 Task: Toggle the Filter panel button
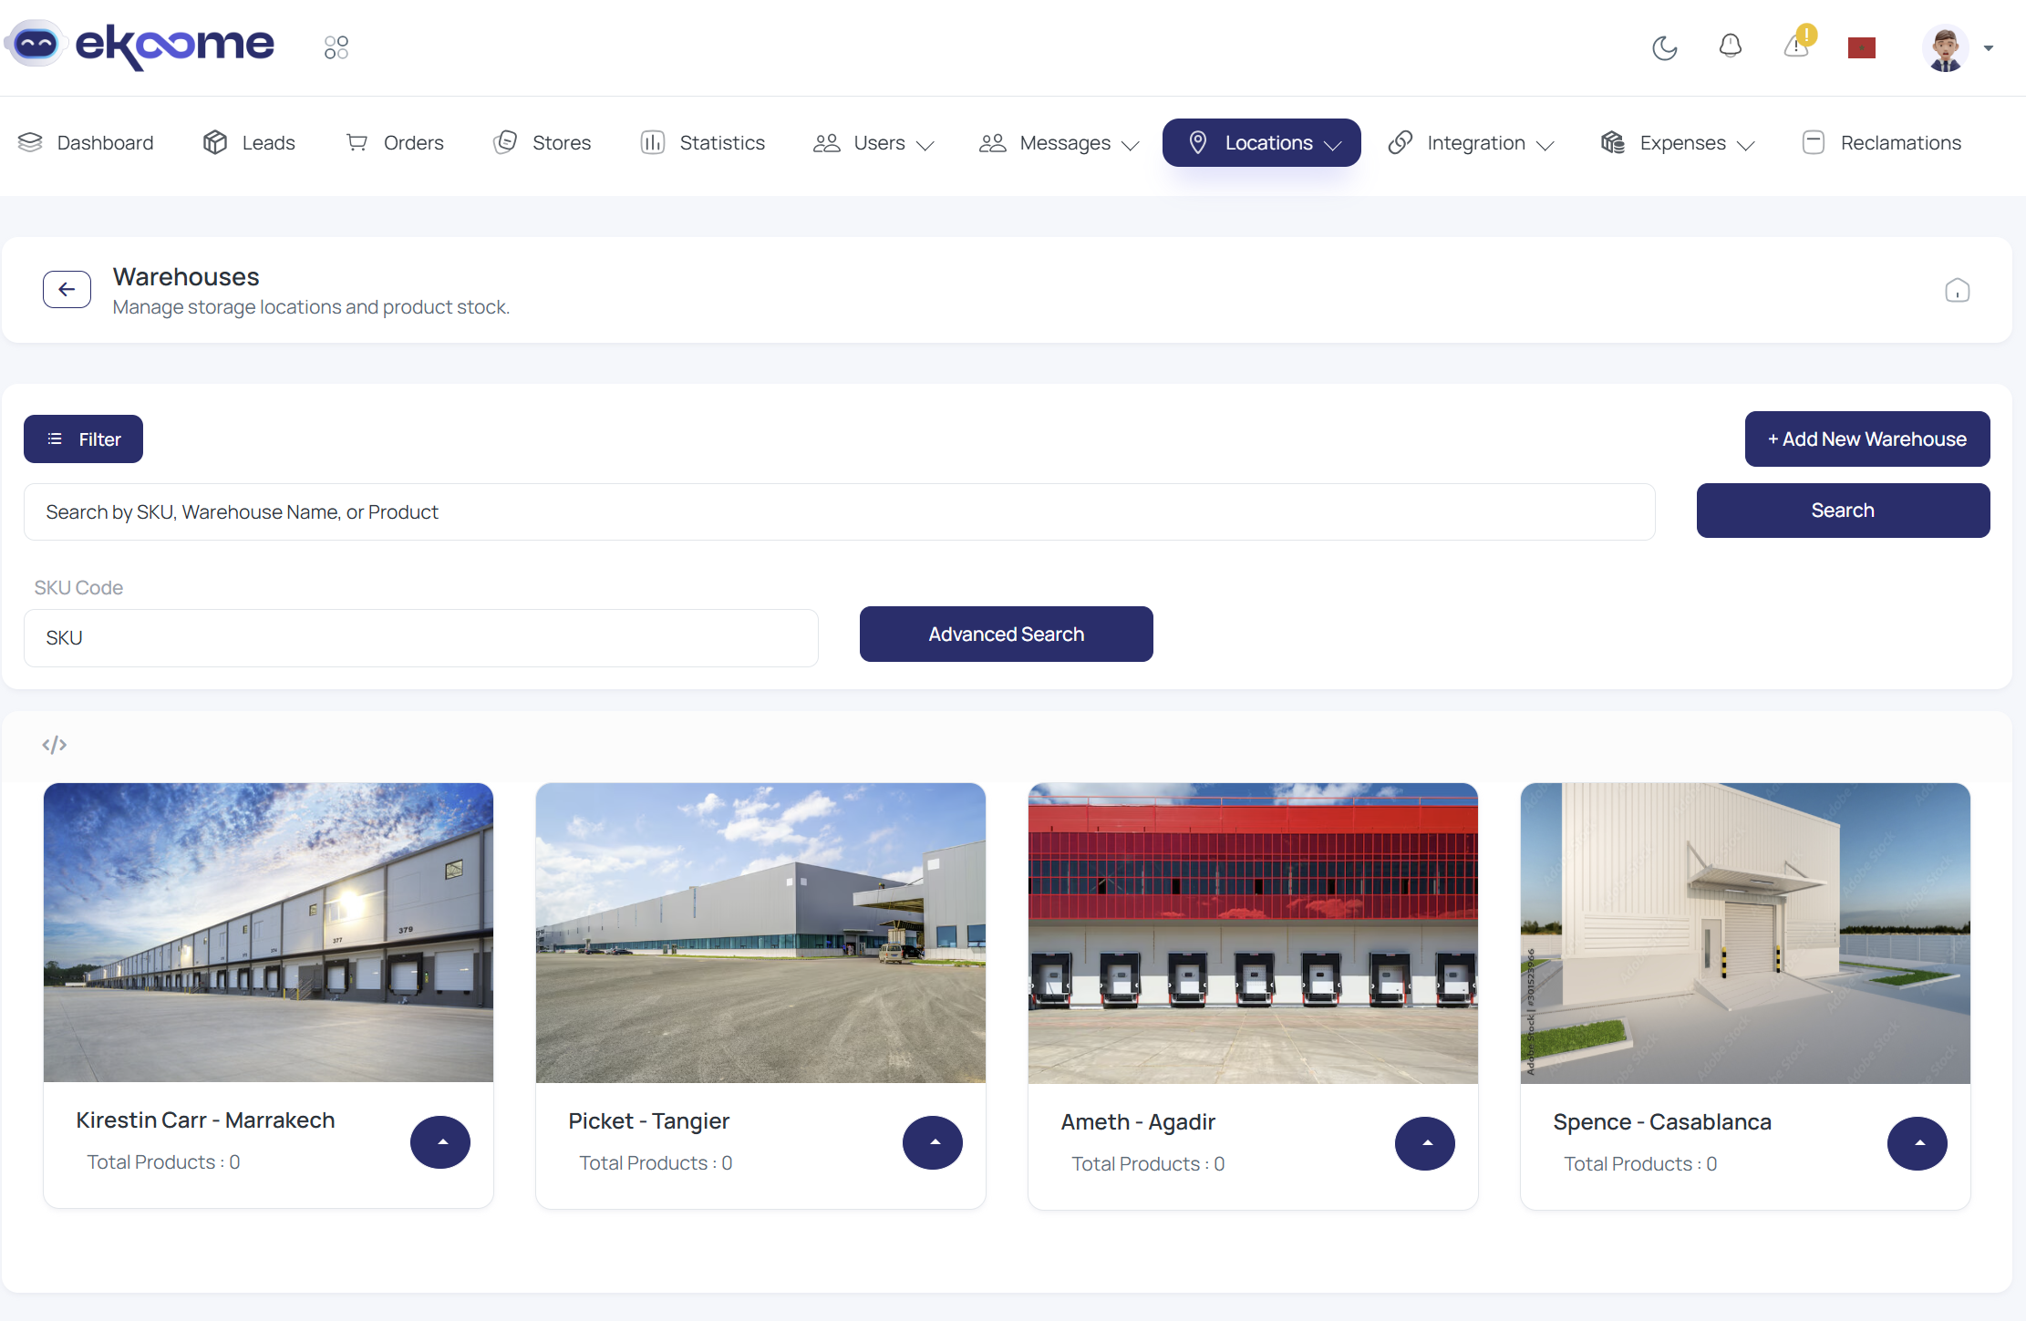click(x=83, y=439)
